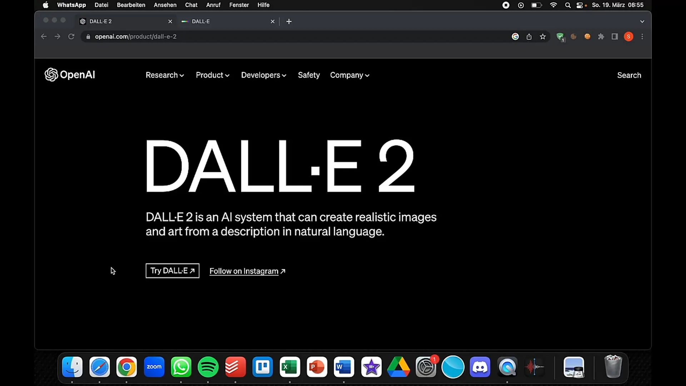Open Follow on Instagram link
The width and height of the screenshot is (686, 386).
(x=247, y=271)
